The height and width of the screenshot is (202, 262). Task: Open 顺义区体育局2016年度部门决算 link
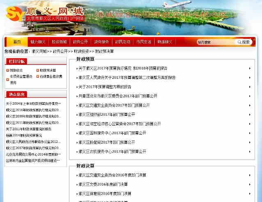105,194
